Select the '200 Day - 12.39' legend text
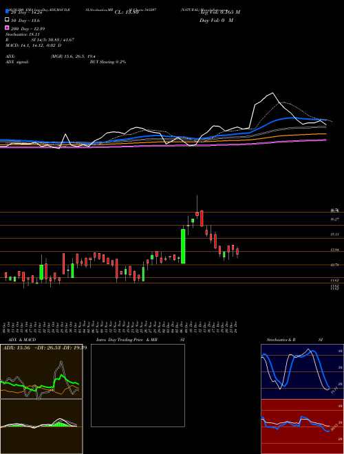This screenshot has width=344, height=454. coord(28,29)
